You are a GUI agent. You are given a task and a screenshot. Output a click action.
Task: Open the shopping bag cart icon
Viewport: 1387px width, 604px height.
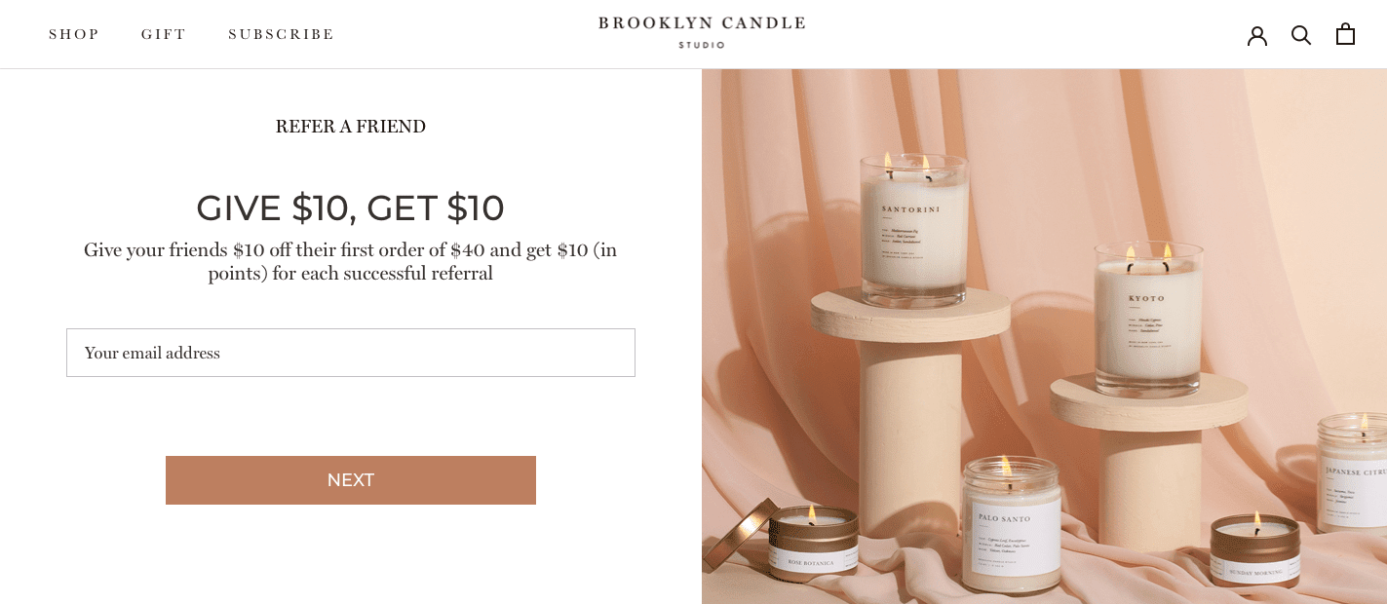coord(1345,34)
